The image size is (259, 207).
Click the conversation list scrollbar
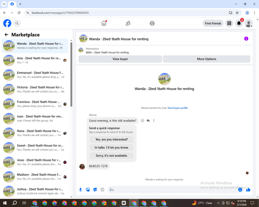point(71,74)
